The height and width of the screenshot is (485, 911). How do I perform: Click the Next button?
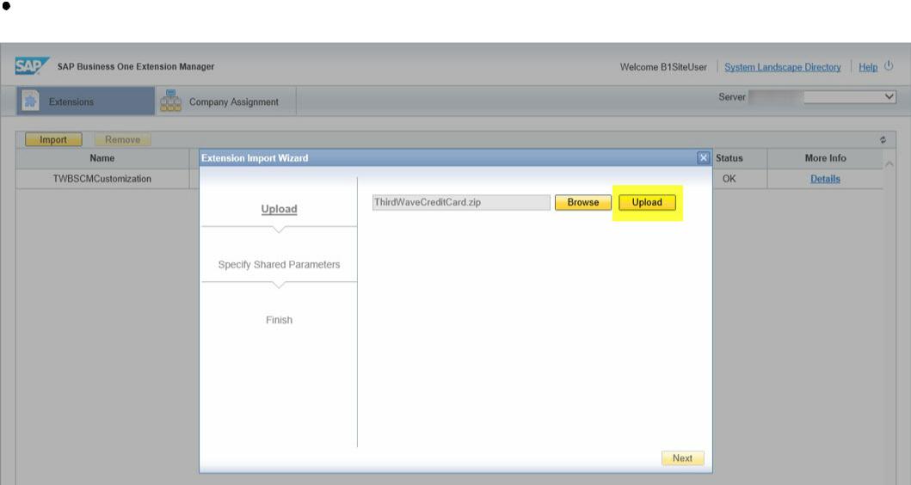click(x=683, y=457)
